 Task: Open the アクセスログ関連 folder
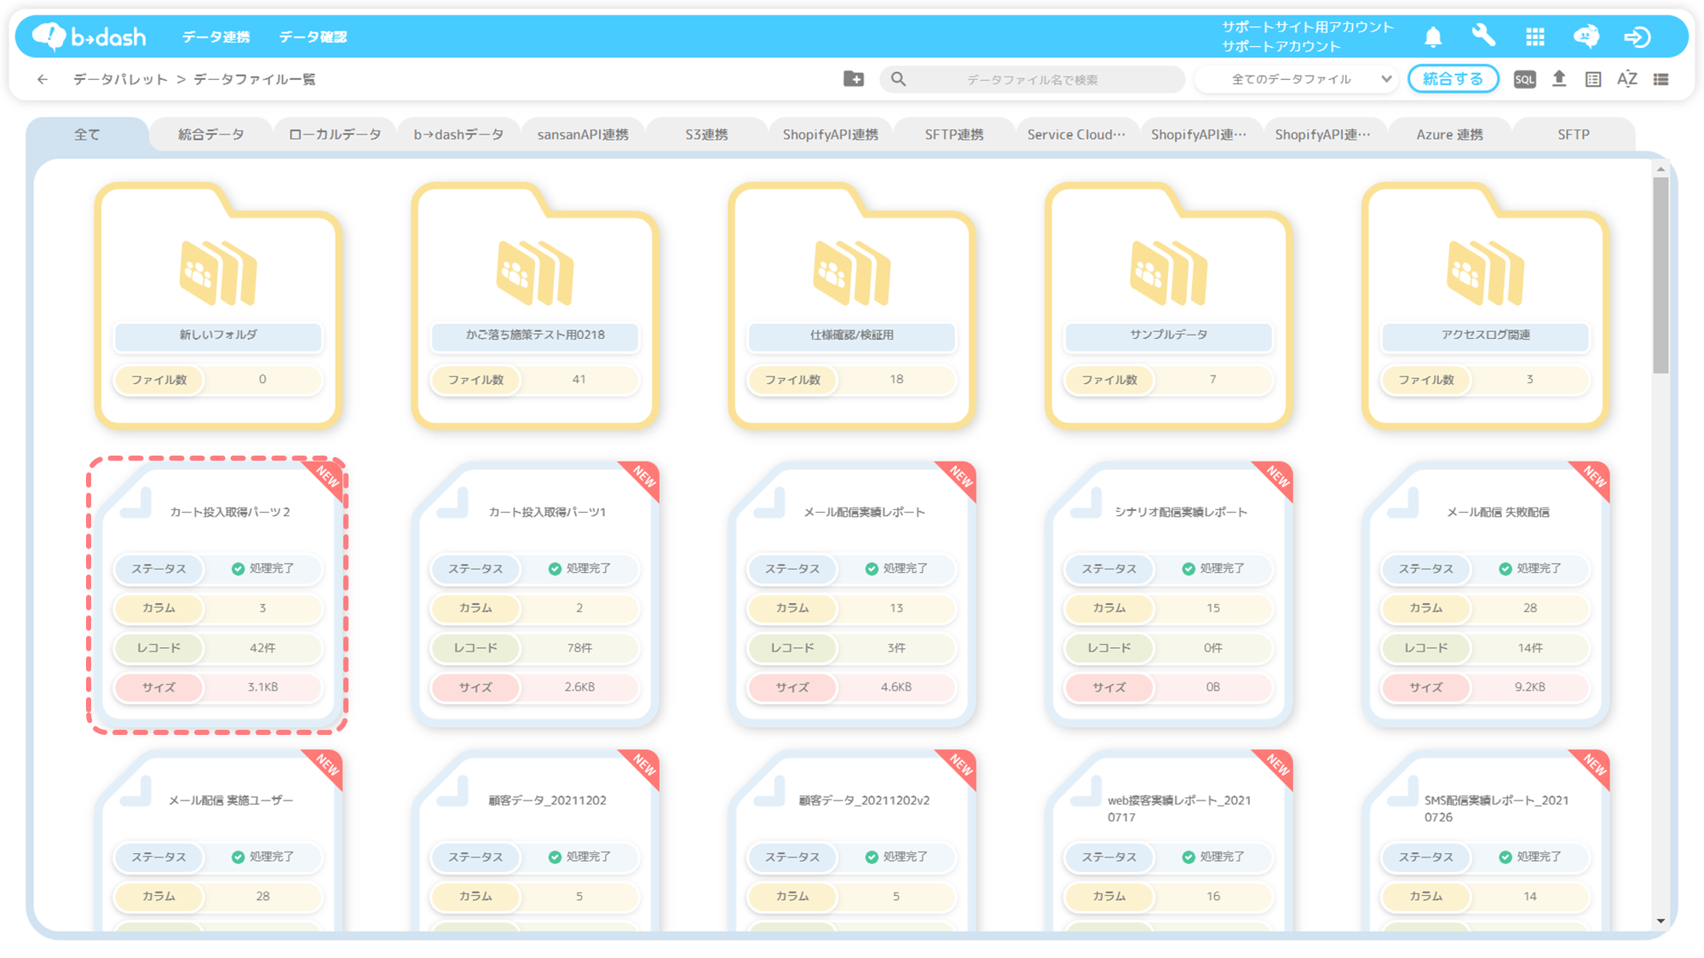coord(1486,305)
